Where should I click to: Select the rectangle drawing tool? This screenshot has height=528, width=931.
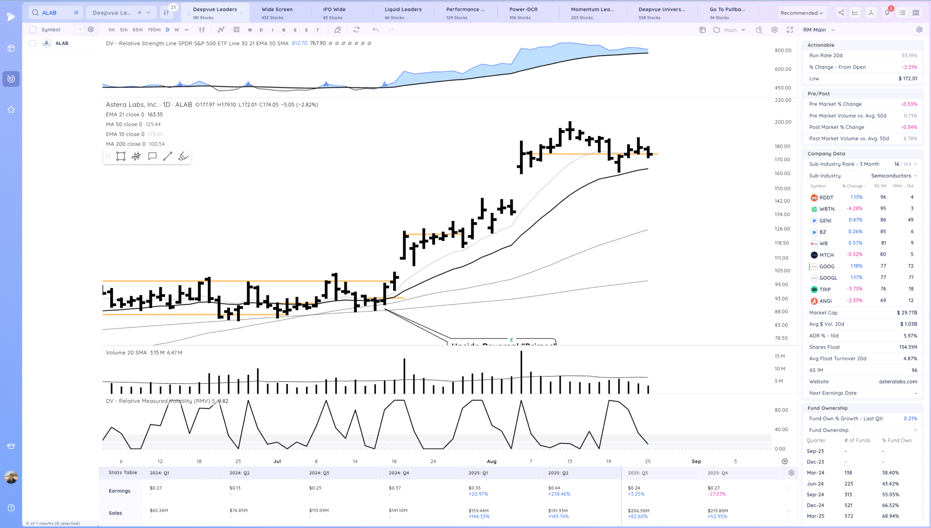(121, 156)
